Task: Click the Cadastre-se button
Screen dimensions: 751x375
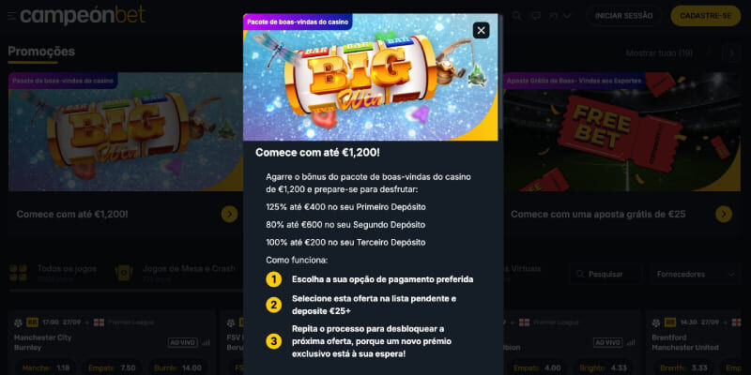Action: [x=706, y=16]
